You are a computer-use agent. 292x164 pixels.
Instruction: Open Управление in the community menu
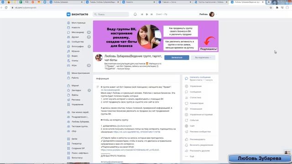(196, 86)
